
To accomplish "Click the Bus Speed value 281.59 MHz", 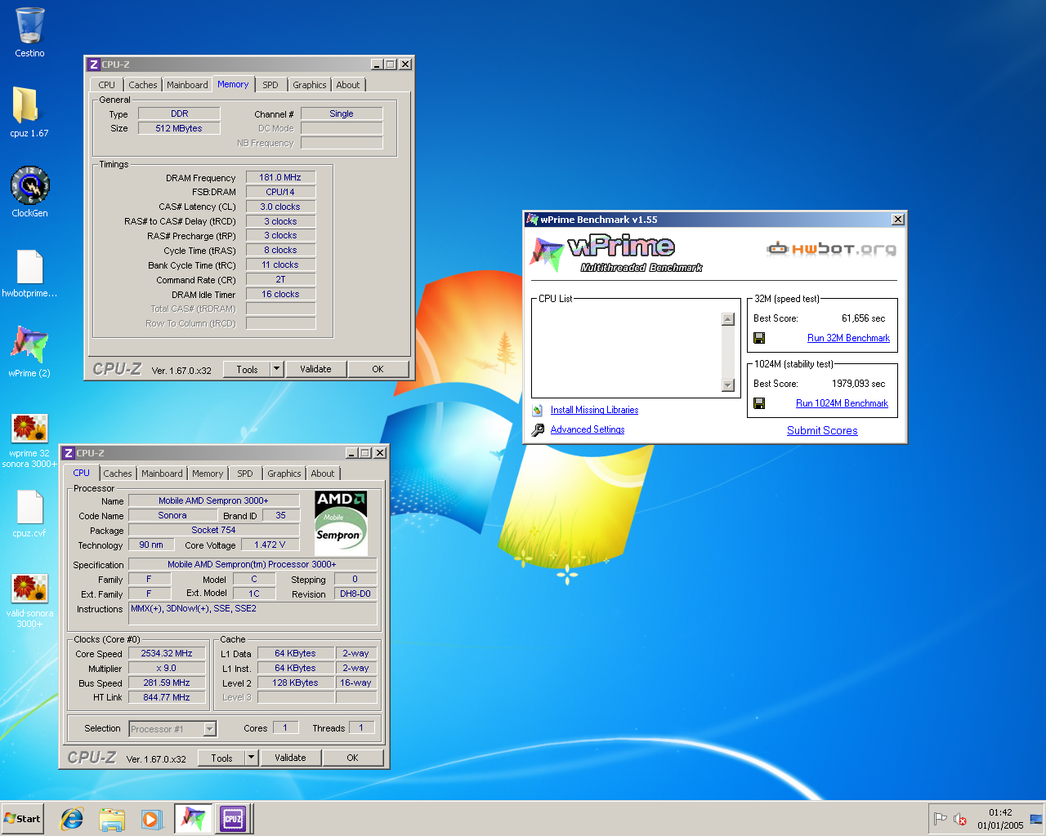I will click(x=167, y=683).
